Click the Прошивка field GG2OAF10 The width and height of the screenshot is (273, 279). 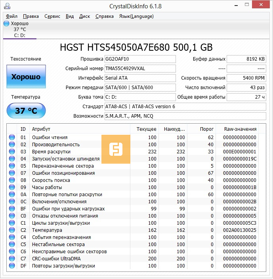pos(140,59)
